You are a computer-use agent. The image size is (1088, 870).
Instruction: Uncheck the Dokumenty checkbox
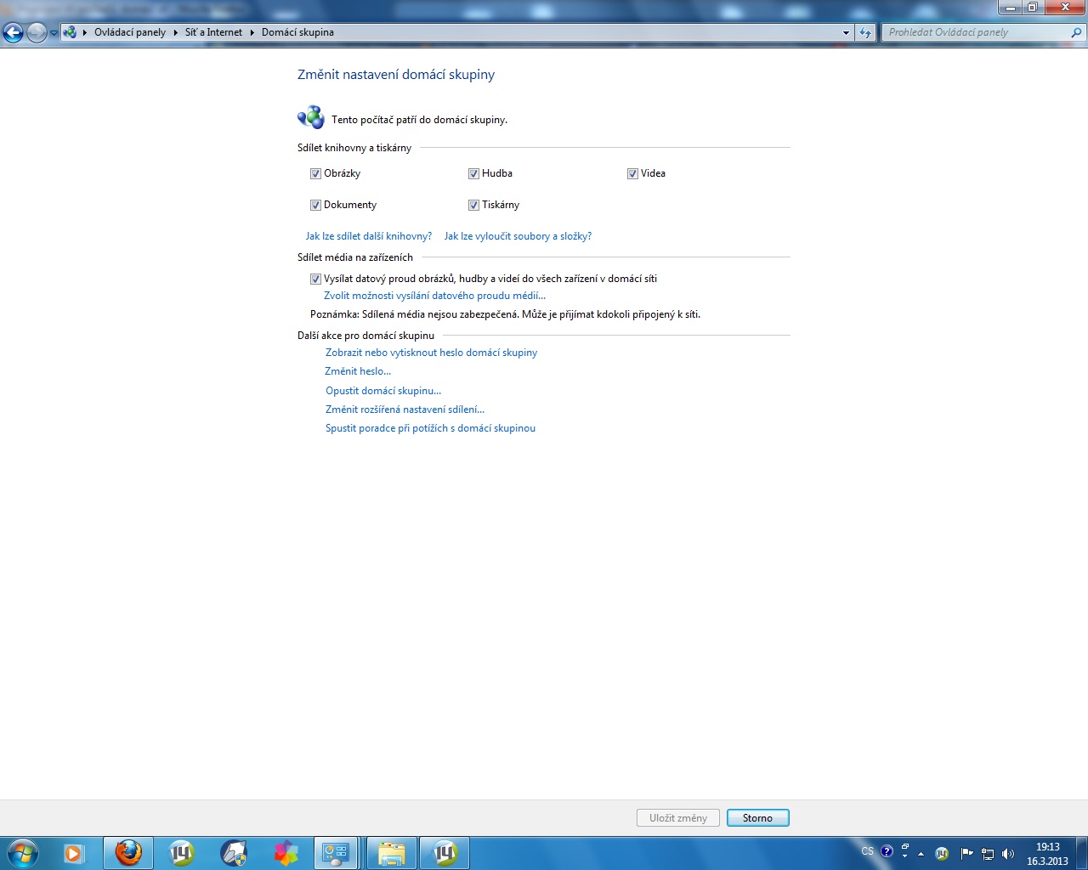click(x=315, y=205)
